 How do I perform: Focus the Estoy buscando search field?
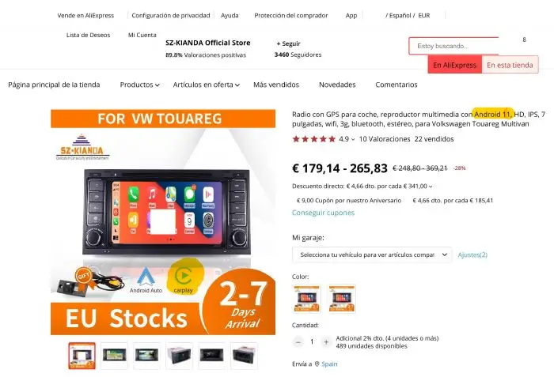[x=454, y=46]
